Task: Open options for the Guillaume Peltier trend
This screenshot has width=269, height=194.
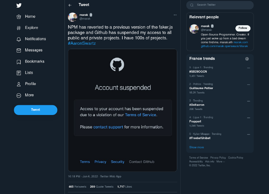Action: click(x=248, y=84)
